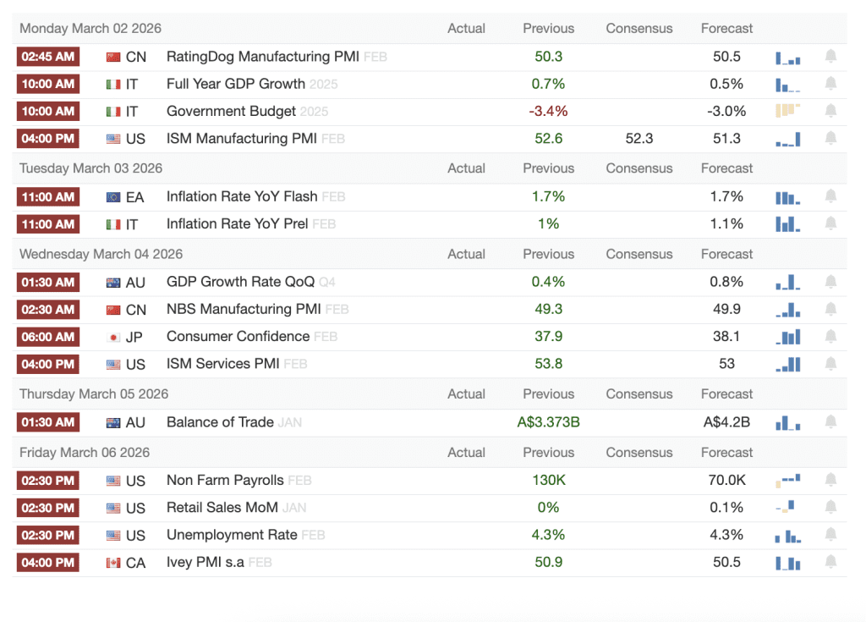Click China flag icon beside NBS Manufacturing PMI
Screen dimensions: 866x622
tap(113, 310)
